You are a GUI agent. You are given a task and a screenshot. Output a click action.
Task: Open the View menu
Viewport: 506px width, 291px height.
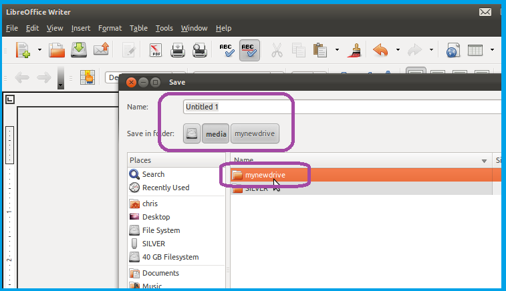(x=55, y=28)
